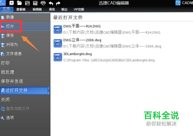Click path D:\下载内容\文档\迅捷CAD编辑器\DWG立体——2004.dwg
193x136 pixels.
[112, 46]
